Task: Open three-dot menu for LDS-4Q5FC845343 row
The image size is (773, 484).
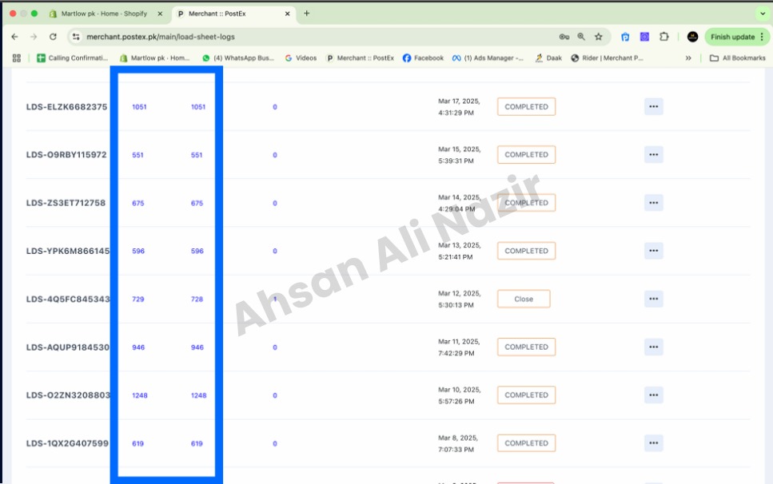Action: coord(654,299)
